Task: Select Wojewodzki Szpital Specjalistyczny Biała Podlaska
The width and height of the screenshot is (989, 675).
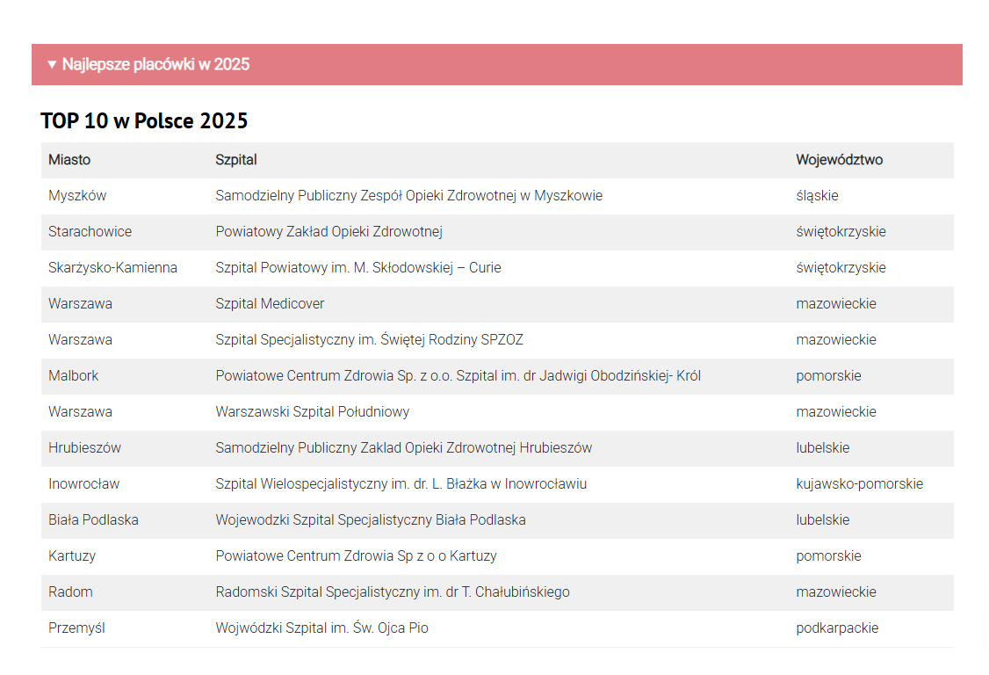Action: click(x=371, y=520)
